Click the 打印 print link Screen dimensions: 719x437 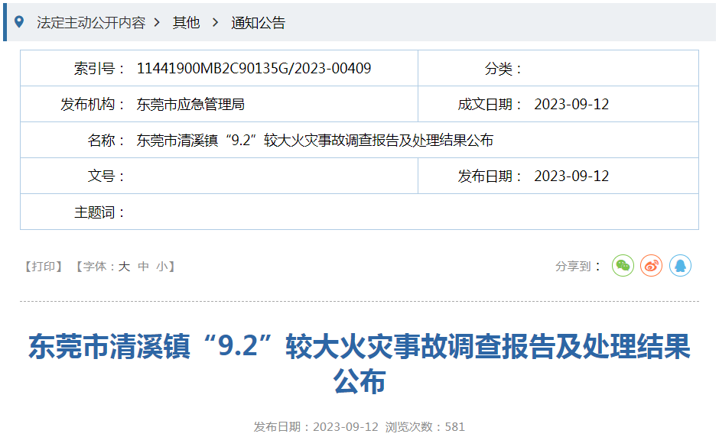pyautogui.click(x=44, y=267)
